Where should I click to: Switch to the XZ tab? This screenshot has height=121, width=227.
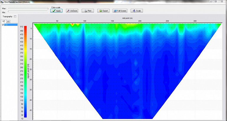[4, 21]
